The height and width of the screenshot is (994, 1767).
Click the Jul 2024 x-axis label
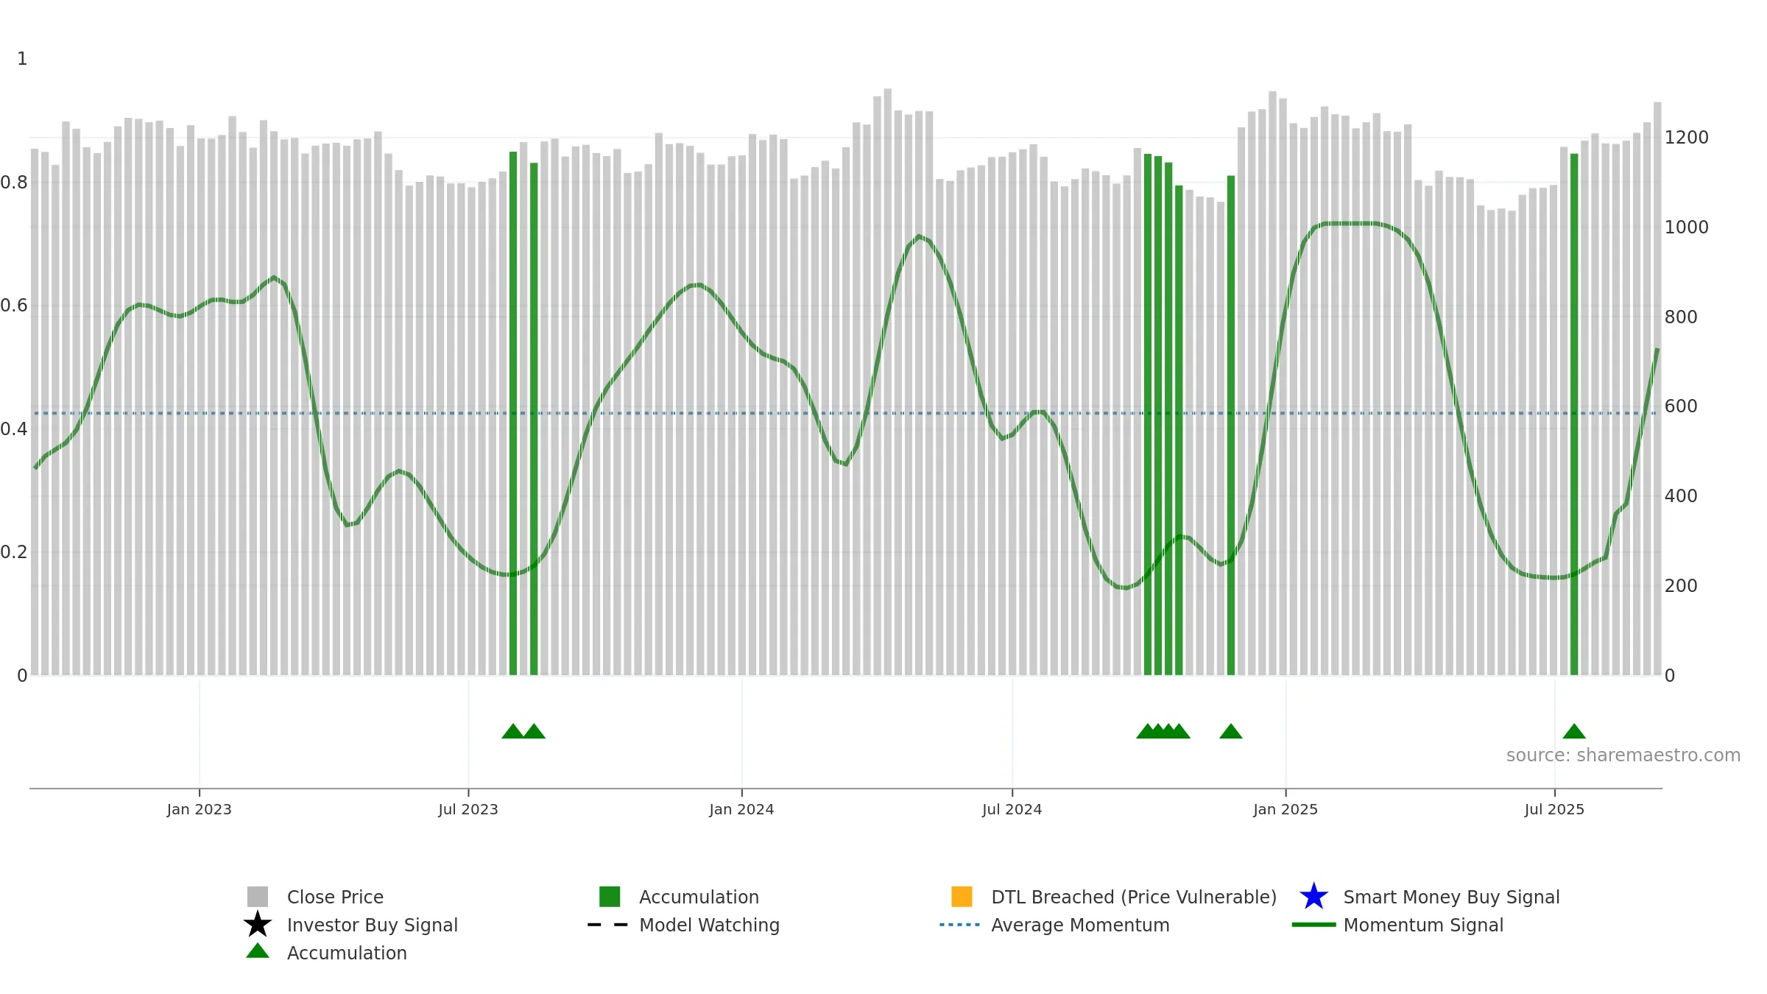pos(1012,810)
